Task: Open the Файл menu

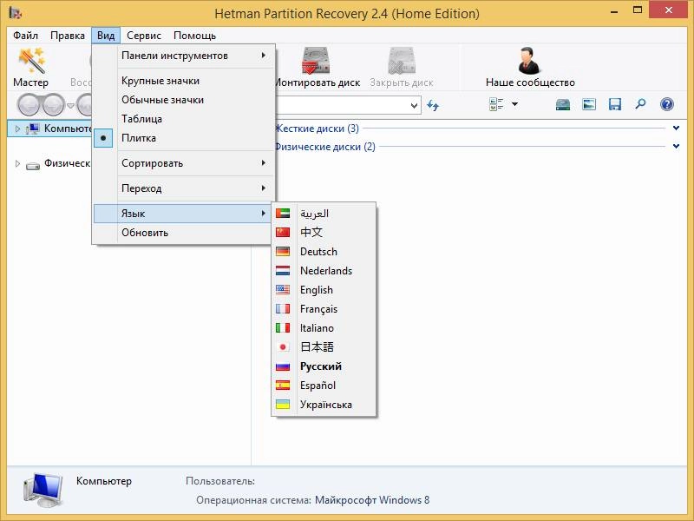Action: (25, 36)
